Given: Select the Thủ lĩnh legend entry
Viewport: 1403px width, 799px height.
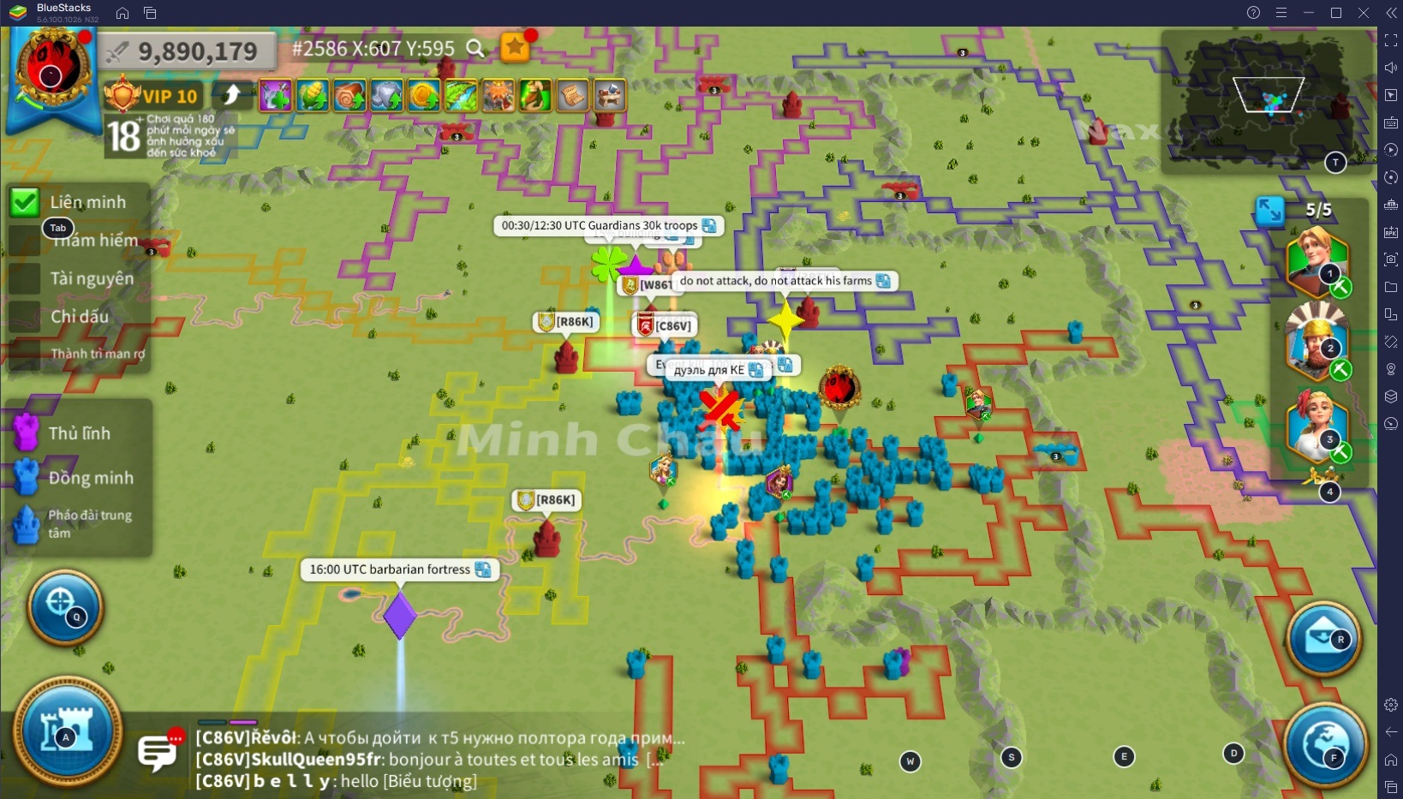Looking at the screenshot, I should 79,432.
